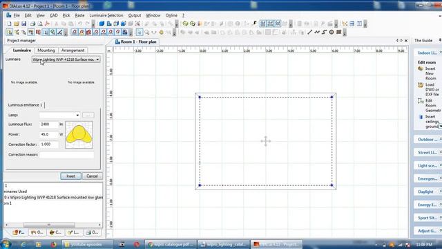Switch to the Mounting tab
This screenshot has height=249, width=442.
[46, 50]
